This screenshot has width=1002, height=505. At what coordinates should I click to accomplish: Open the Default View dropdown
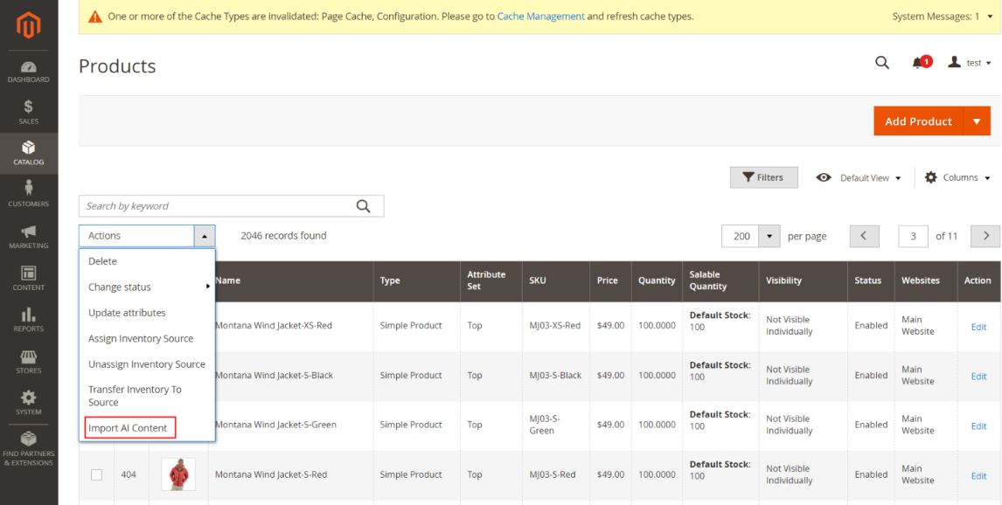[x=859, y=177]
